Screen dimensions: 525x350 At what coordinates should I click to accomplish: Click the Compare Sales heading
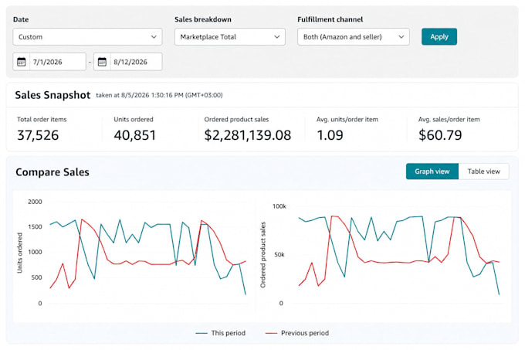[52, 172]
